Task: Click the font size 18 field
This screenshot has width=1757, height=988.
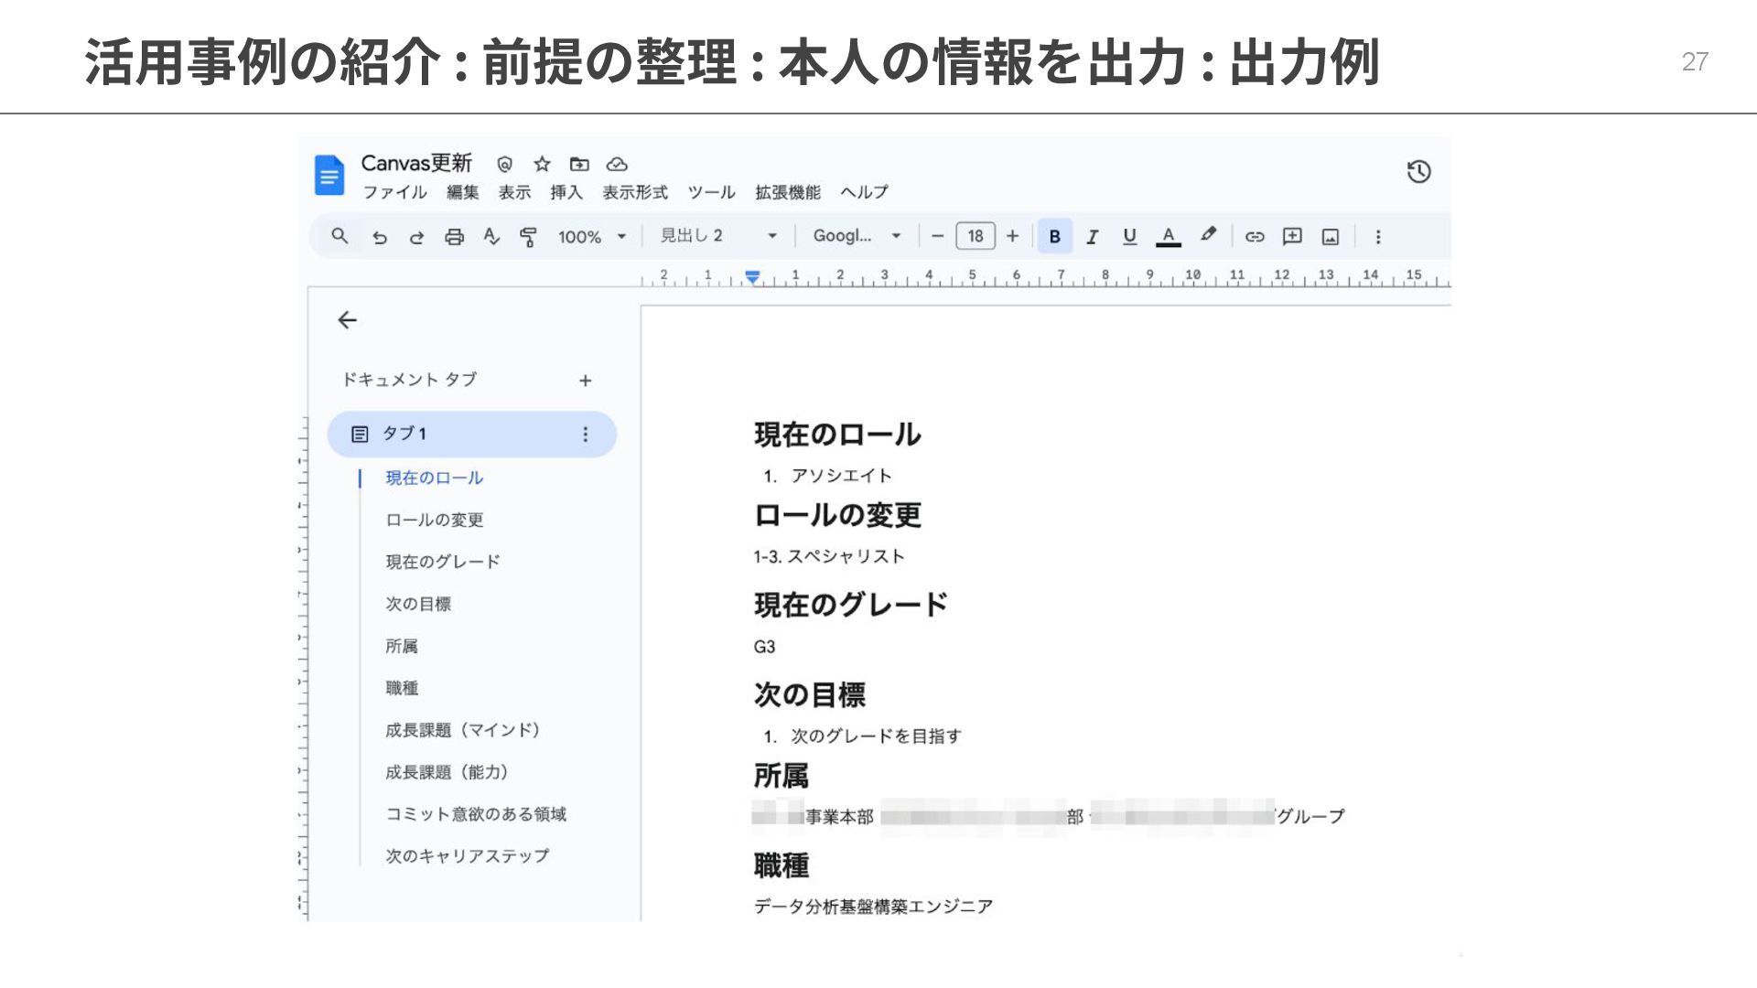Action: [x=976, y=236]
